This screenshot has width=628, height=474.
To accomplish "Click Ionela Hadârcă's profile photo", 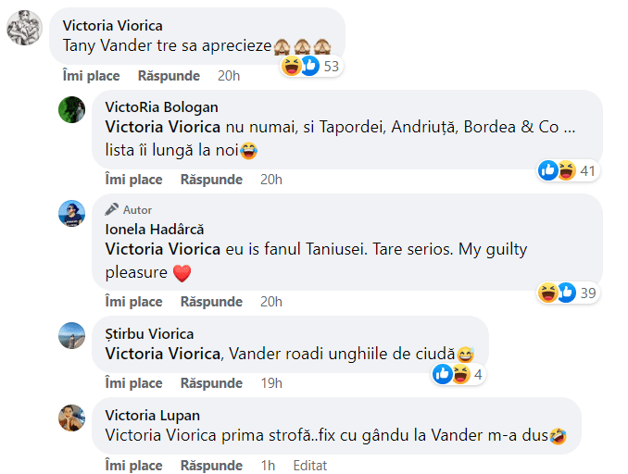I will click(71, 213).
